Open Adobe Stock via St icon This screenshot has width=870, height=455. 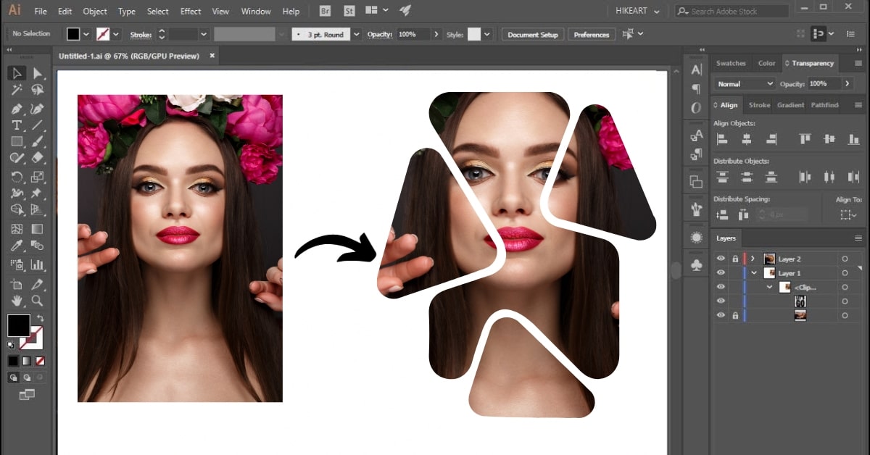tap(349, 12)
